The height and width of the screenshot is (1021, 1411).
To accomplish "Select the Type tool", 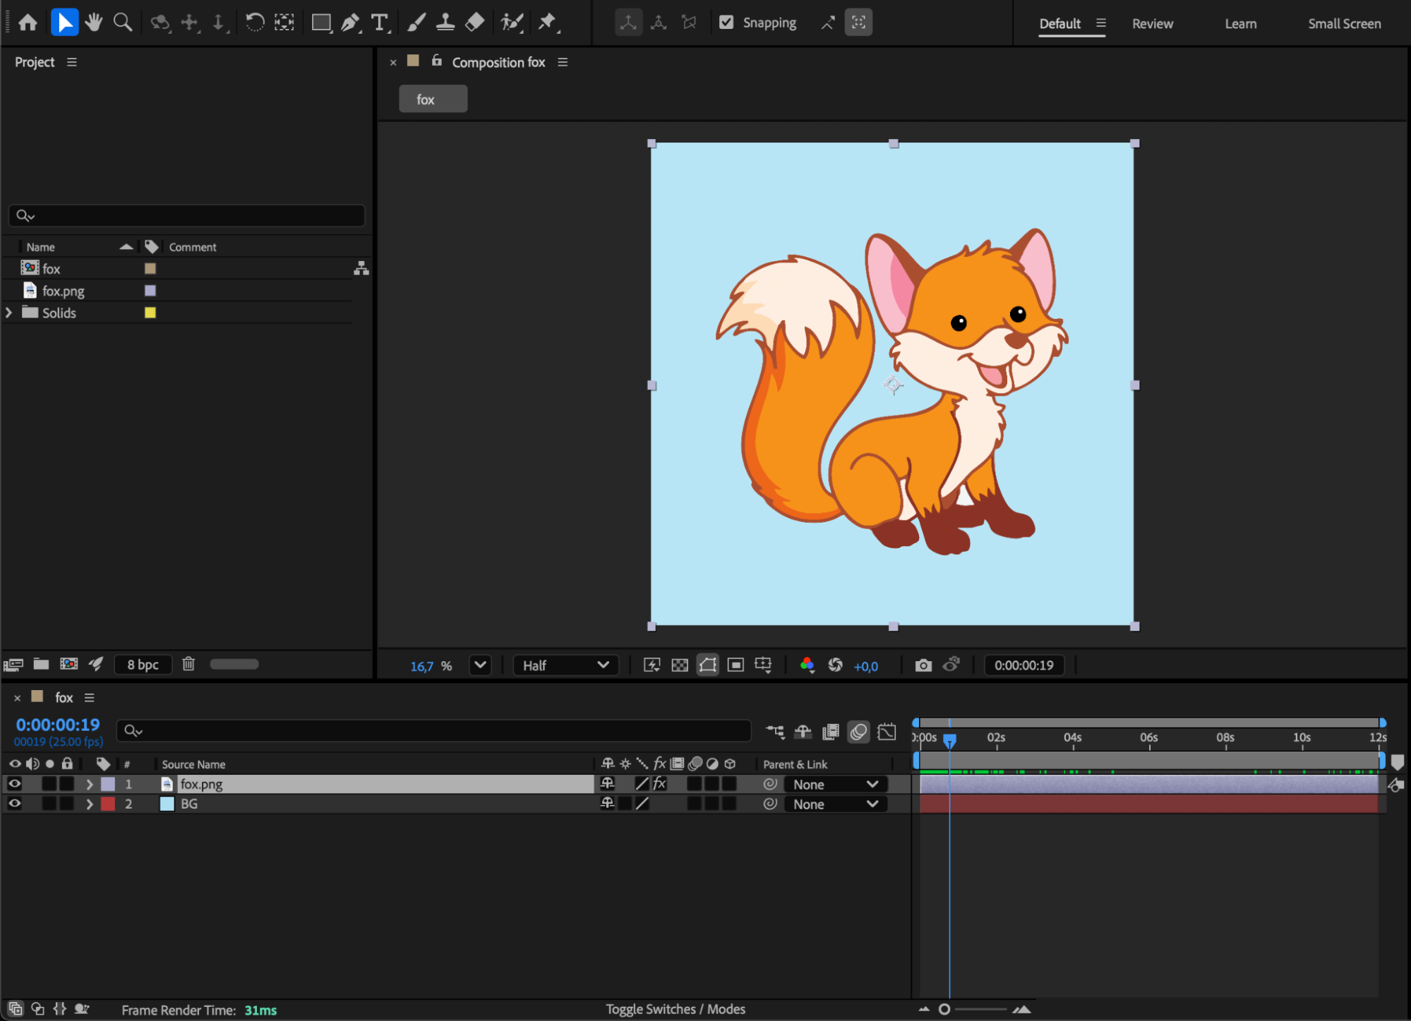I will click(380, 23).
